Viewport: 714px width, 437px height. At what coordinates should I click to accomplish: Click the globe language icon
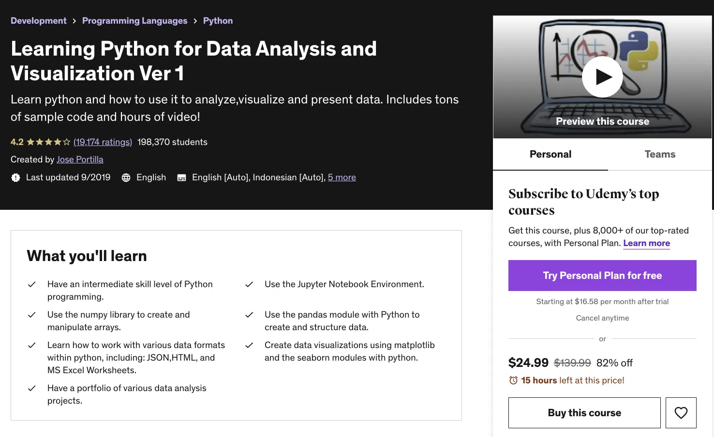126,178
